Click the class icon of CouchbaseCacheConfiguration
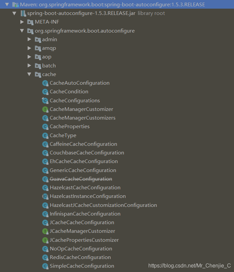234x272 pixels. (x=45, y=153)
